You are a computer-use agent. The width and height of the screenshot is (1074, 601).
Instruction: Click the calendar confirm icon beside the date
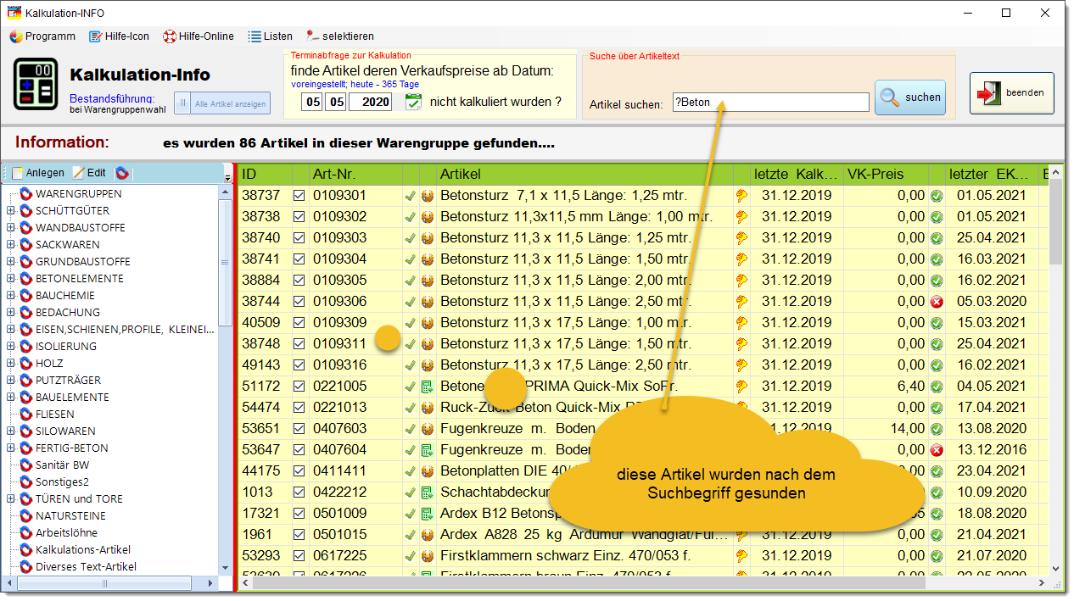pos(413,102)
